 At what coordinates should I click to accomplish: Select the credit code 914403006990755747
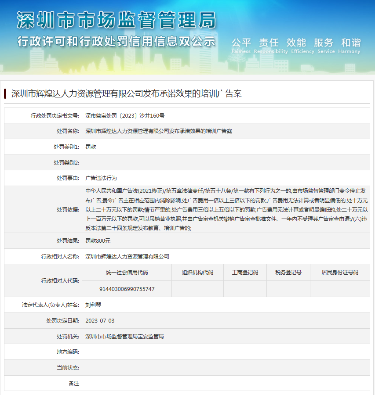click(x=127, y=289)
